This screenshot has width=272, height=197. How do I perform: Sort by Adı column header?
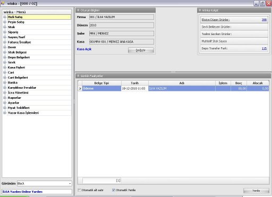(x=182, y=83)
